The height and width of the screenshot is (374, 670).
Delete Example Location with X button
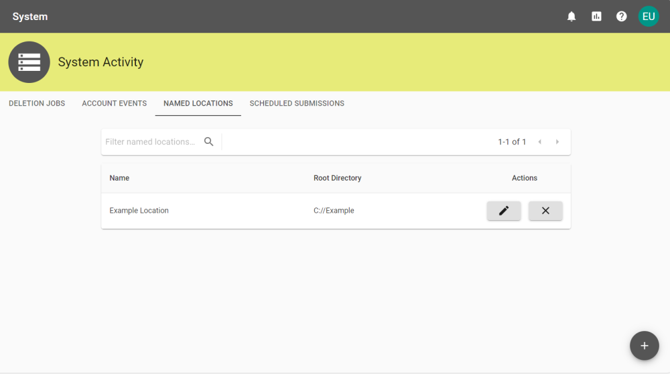pos(545,211)
